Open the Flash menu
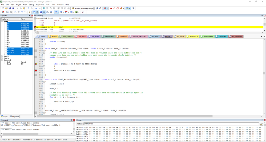 point(25,5)
